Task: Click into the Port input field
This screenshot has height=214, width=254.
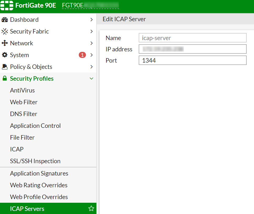Action: pyautogui.click(x=192, y=61)
